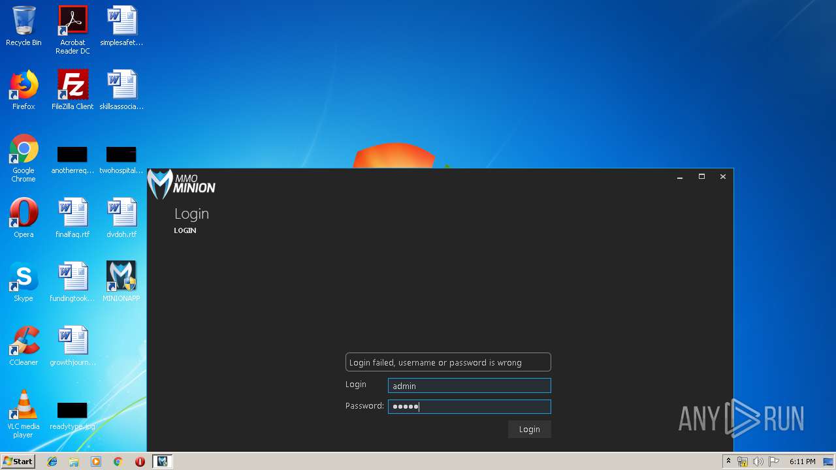Viewport: 836px width, 470px height.
Task: Open Chrome from the taskbar
Action: click(118, 462)
